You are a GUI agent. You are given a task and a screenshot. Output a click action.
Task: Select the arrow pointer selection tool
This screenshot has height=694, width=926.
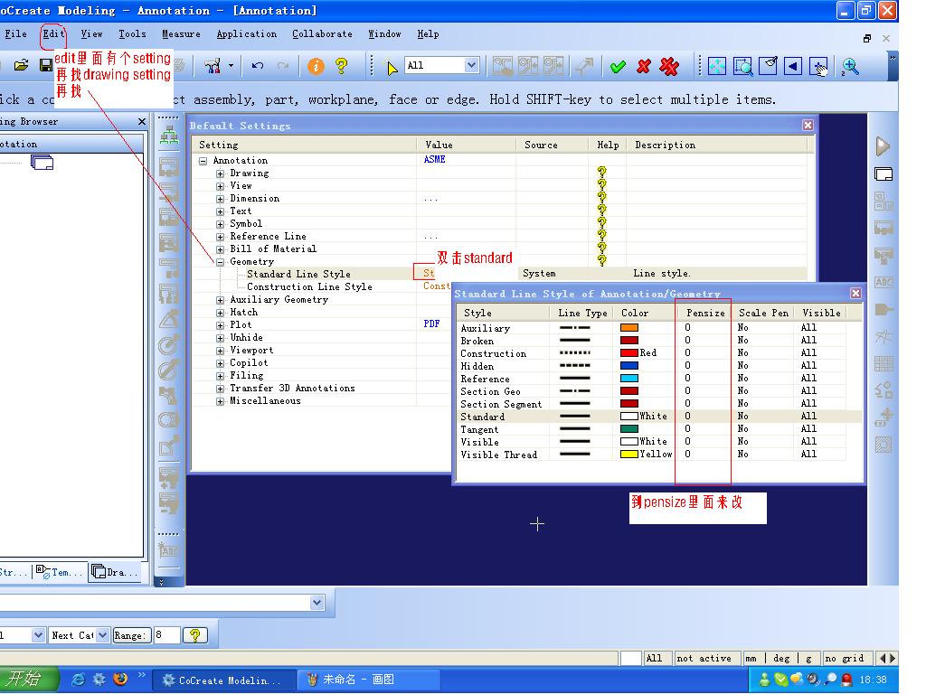[392, 68]
